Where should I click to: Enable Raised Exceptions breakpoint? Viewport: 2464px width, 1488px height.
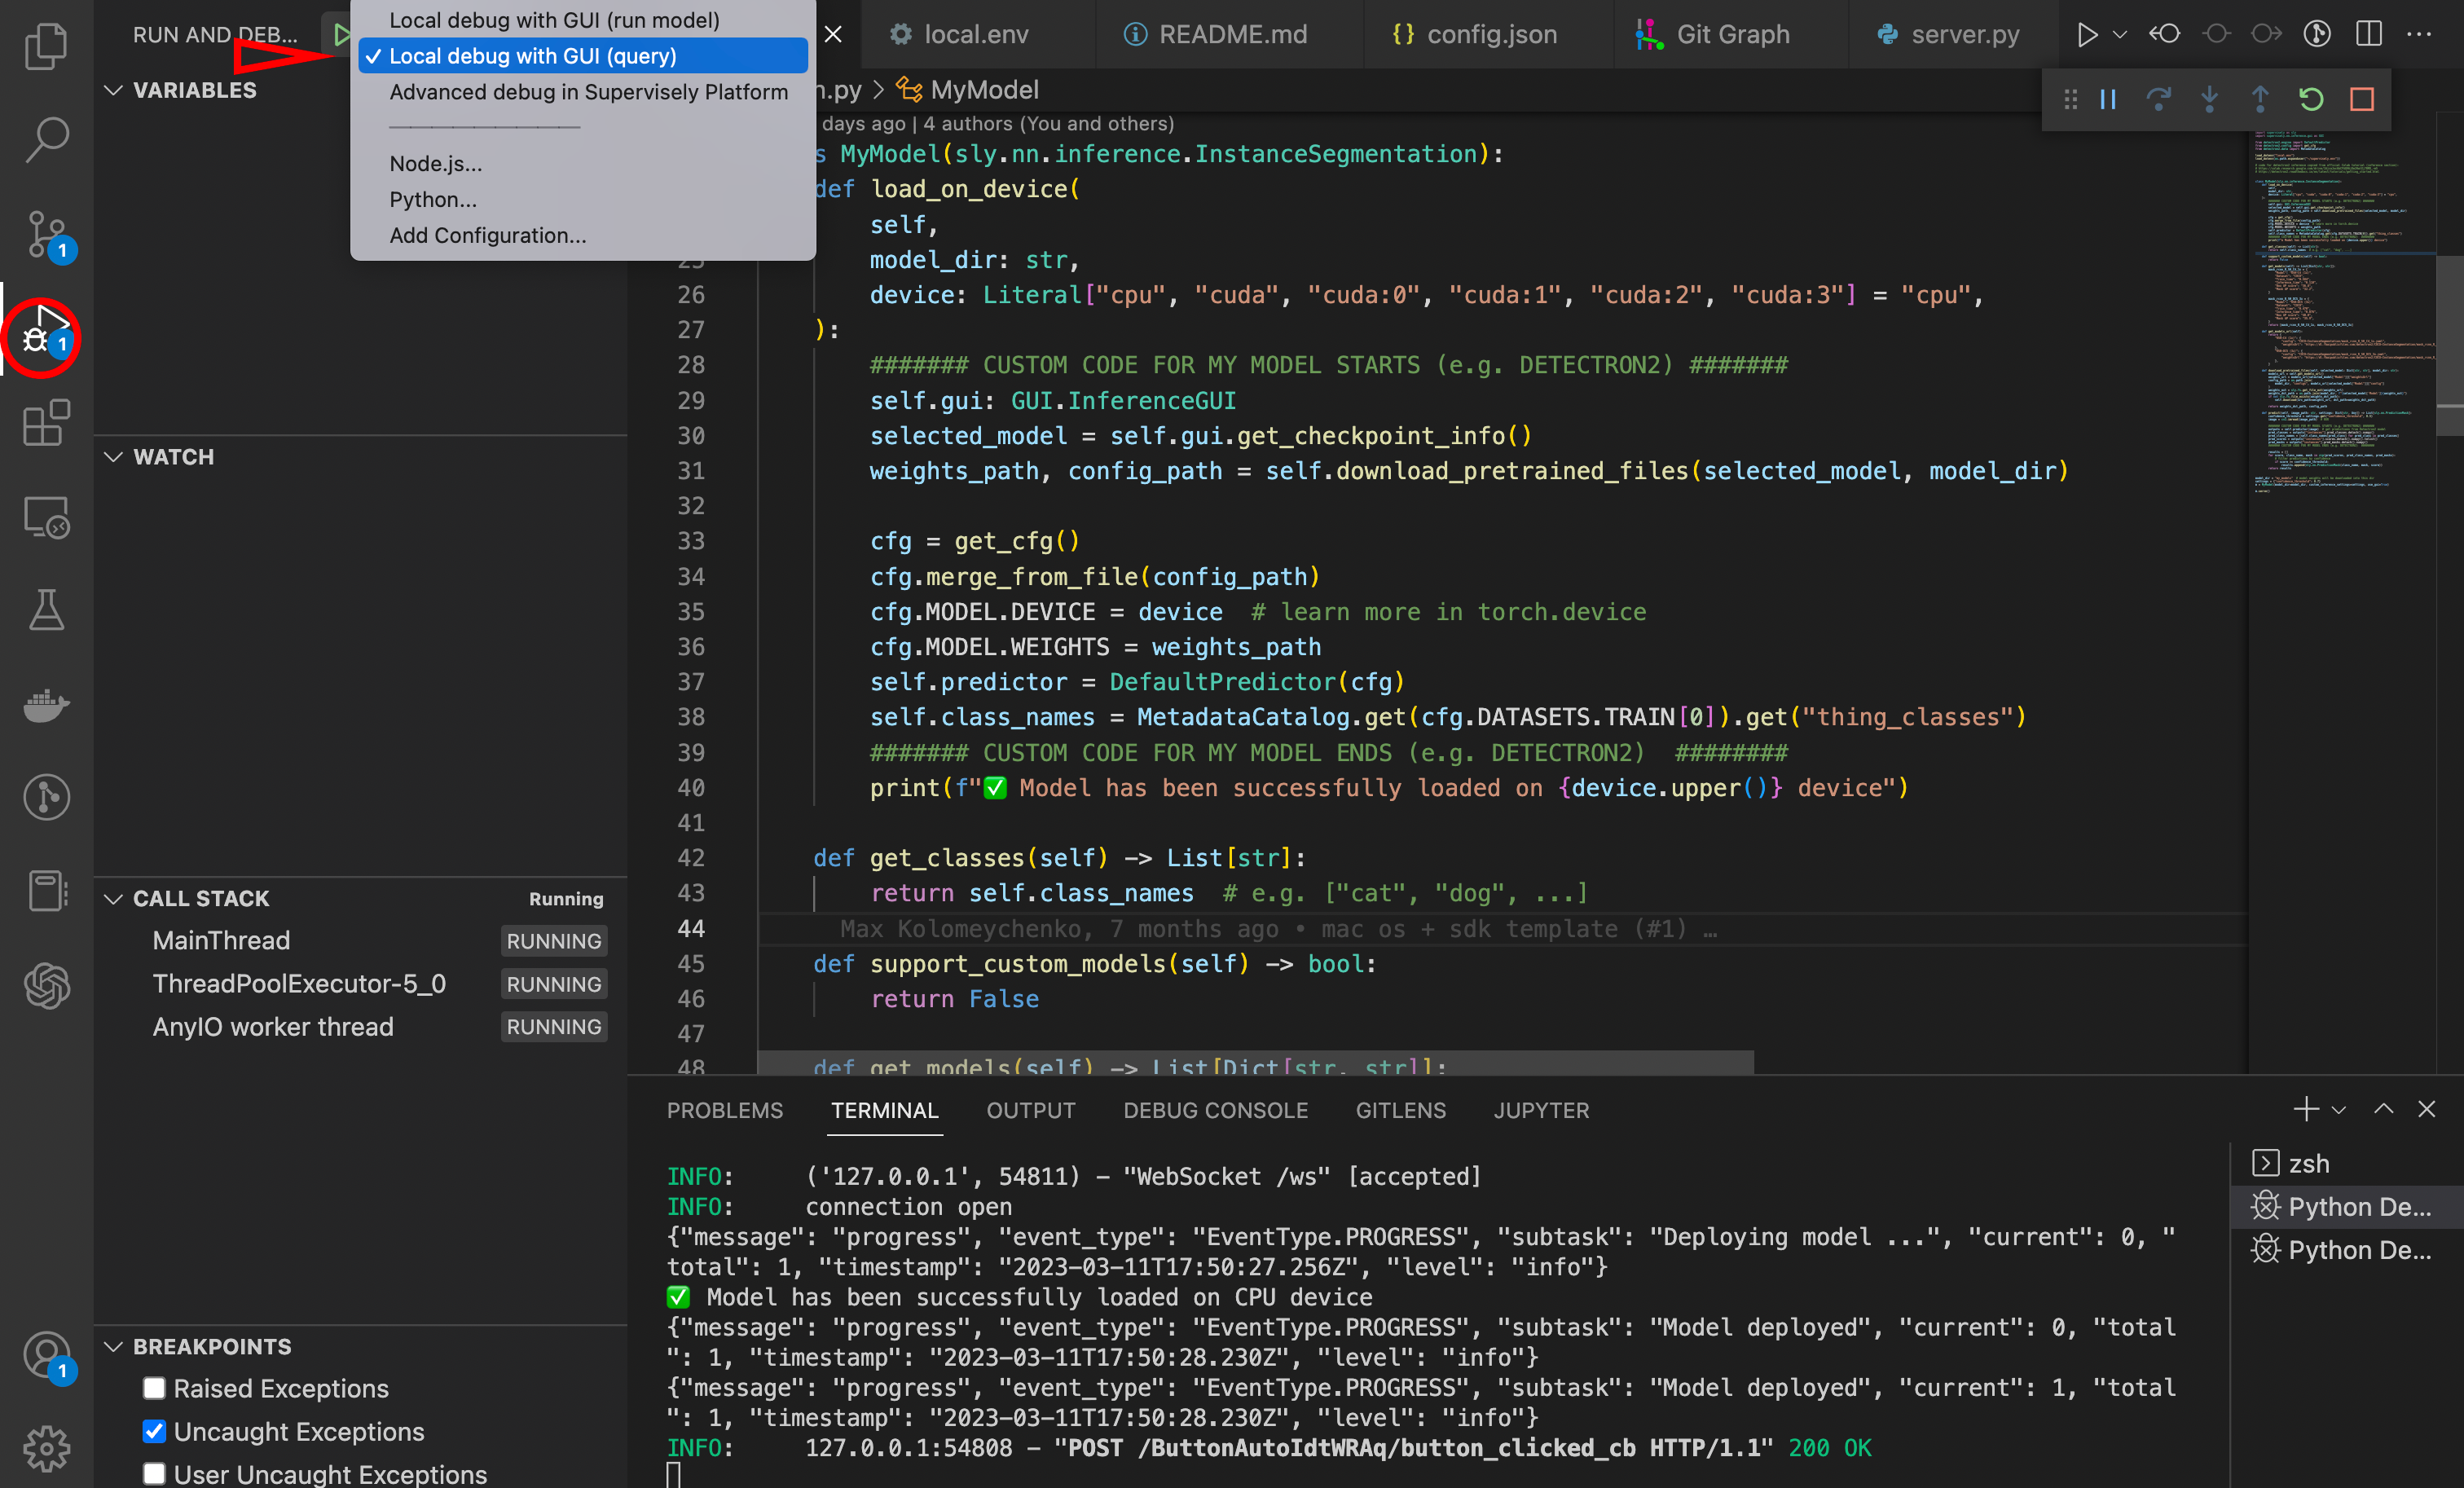tap(154, 1388)
